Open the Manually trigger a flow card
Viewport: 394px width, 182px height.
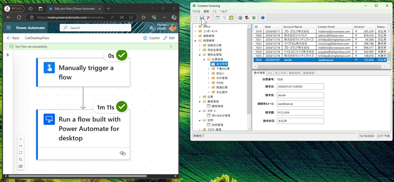tap(84, 72)
